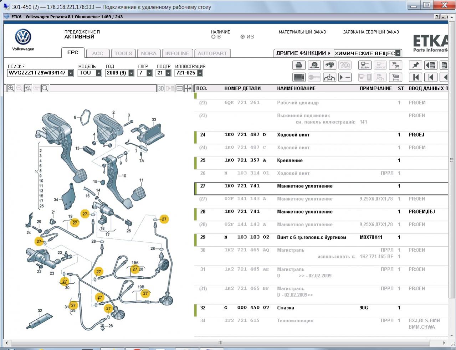Open the striped list view icon
Screen dimensions: 456x350
[x=299, y=77]
